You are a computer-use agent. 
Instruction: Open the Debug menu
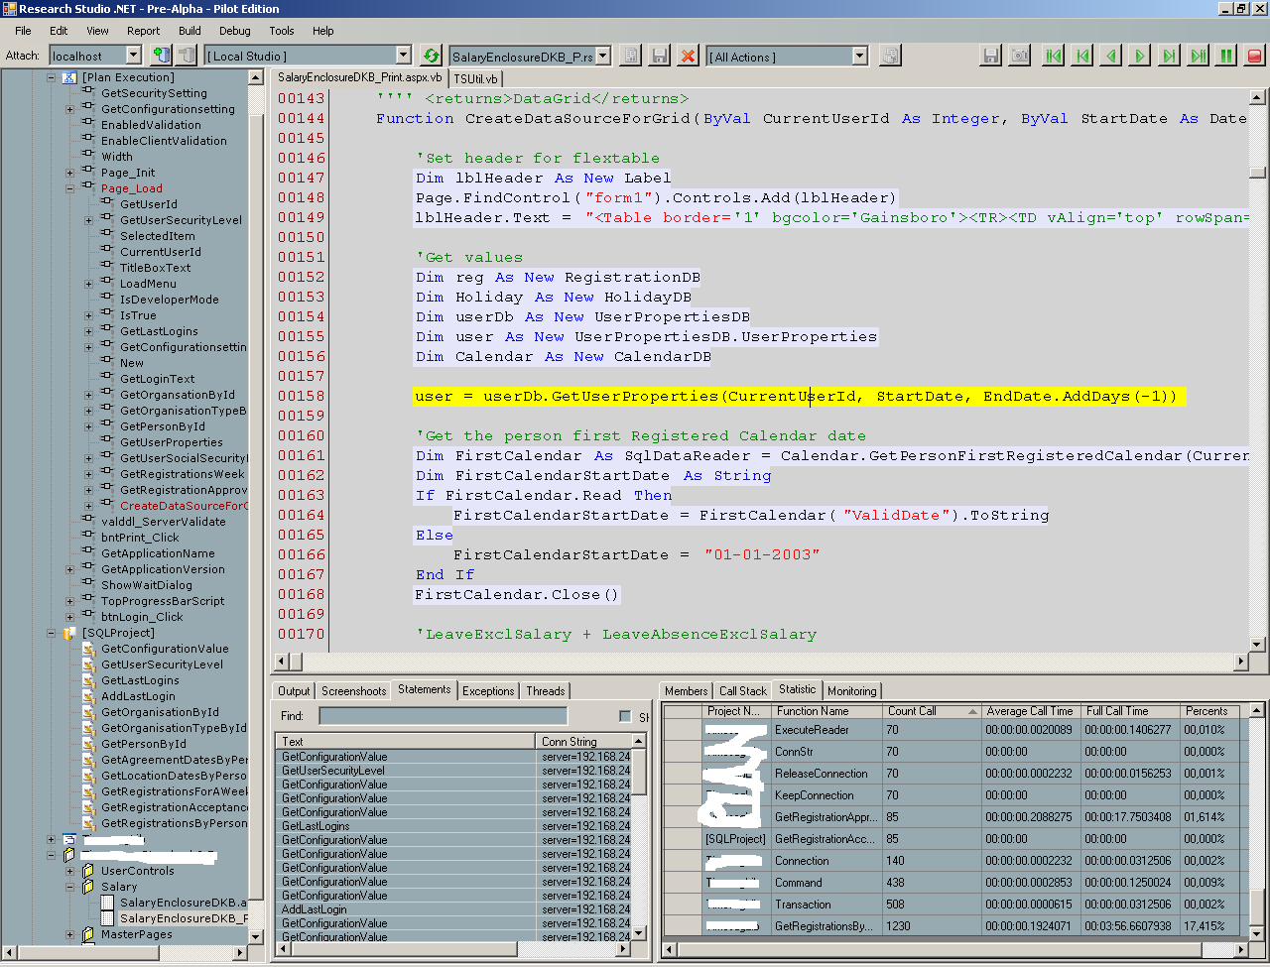coord(235,31)
